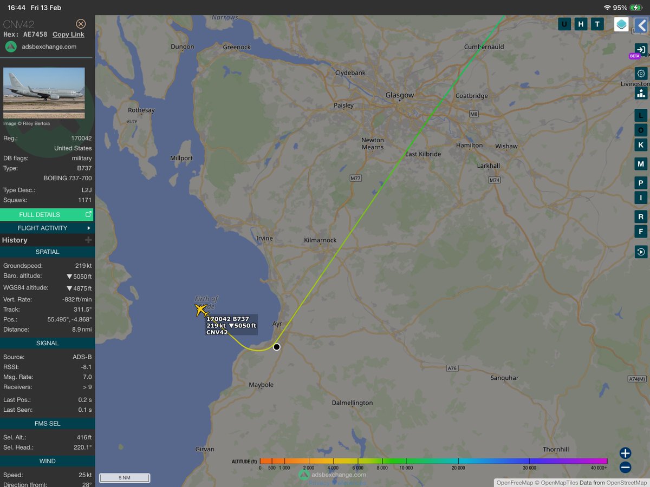Screen dimensions: 650x487
Task: Click the Groundspeed value 219 kt
Action: (83, 266)
